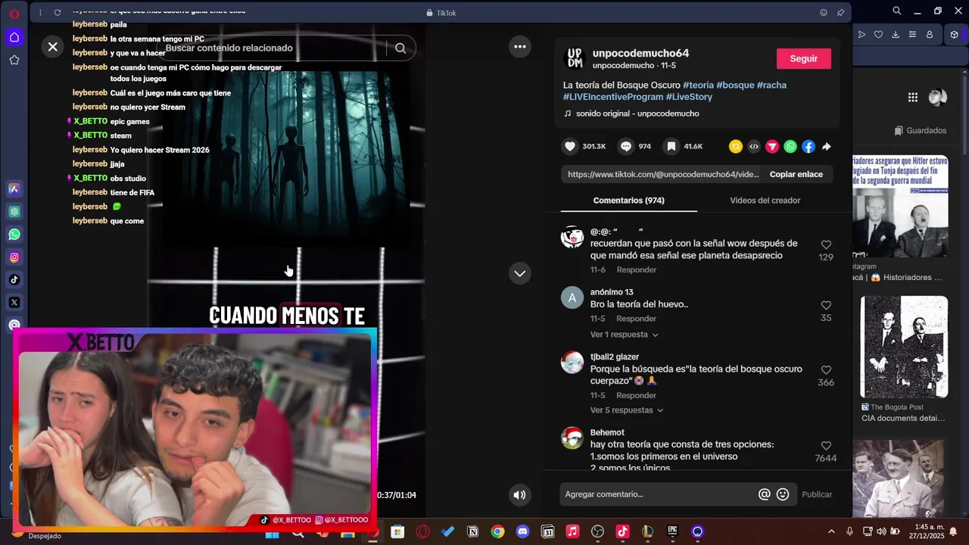Repost the video with the yellow icon
The height and width of the screenshot is (545, 969).
736,147
